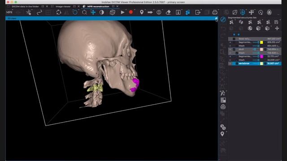Activate the click-cursor selection tool
Screen dimensions: 287x161
tap(29, 13)
